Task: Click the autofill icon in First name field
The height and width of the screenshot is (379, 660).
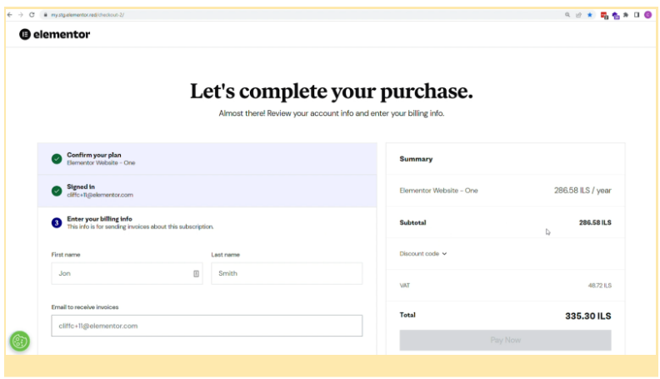Action: [196, 274]
